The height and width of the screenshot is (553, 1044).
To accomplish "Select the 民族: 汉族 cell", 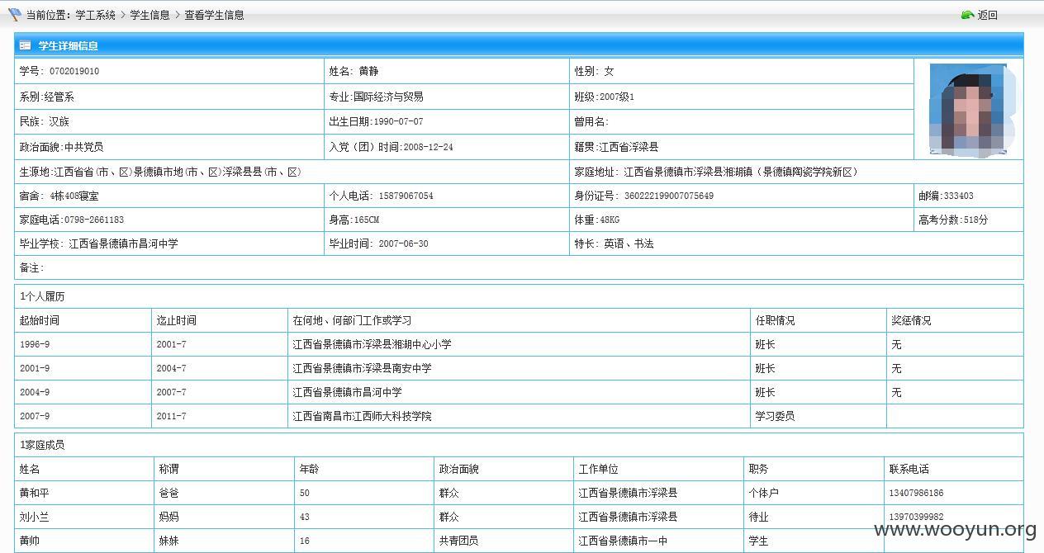I will 169,121.
